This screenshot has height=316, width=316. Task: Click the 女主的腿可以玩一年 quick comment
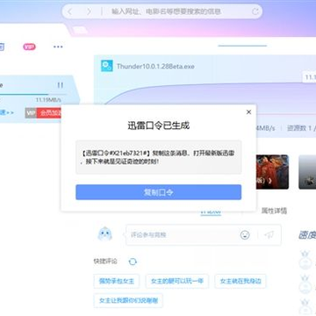pyautogui.click(x=177, y=282)
